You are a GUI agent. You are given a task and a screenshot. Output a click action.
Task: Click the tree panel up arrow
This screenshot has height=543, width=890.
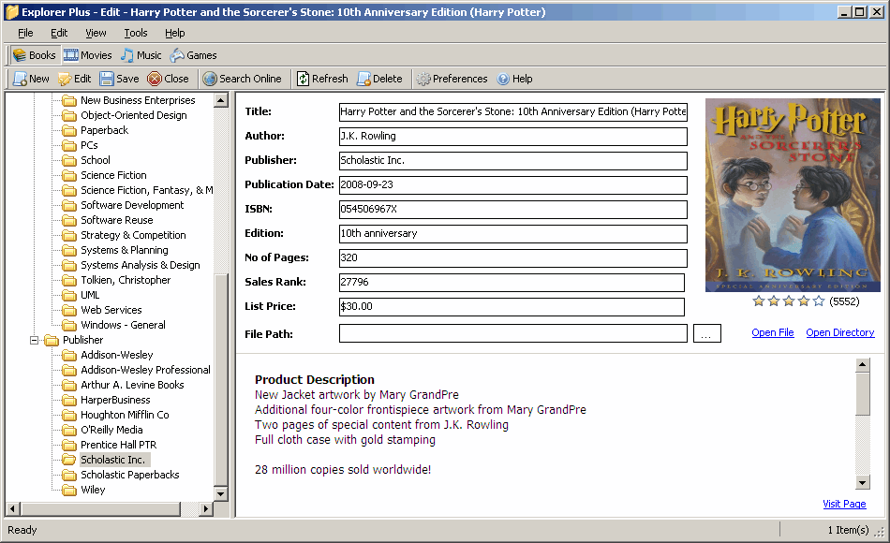click(221, 100)
